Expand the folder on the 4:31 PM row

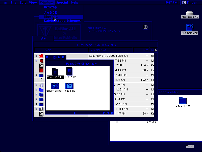tap(36, 99)
